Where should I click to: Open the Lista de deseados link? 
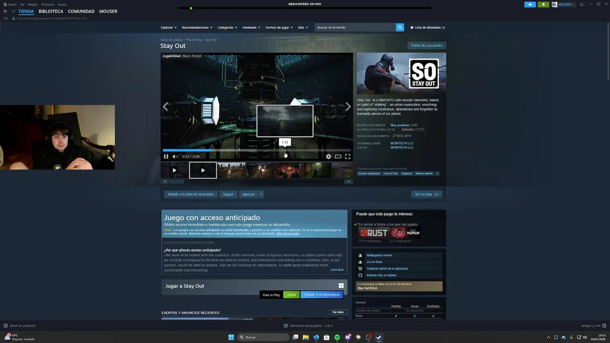point(427,27)
